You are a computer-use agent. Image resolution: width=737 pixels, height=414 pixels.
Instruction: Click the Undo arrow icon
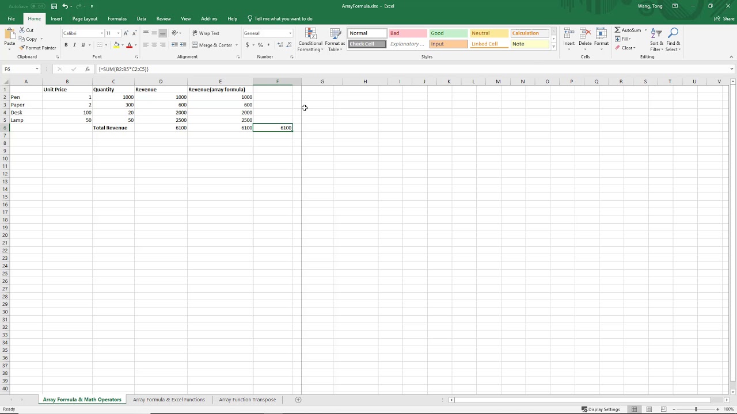point(65,6)
